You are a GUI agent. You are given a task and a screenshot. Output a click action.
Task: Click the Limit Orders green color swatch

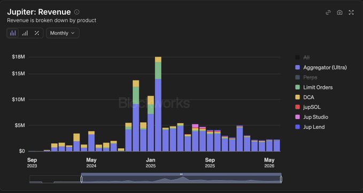point(298,87)
